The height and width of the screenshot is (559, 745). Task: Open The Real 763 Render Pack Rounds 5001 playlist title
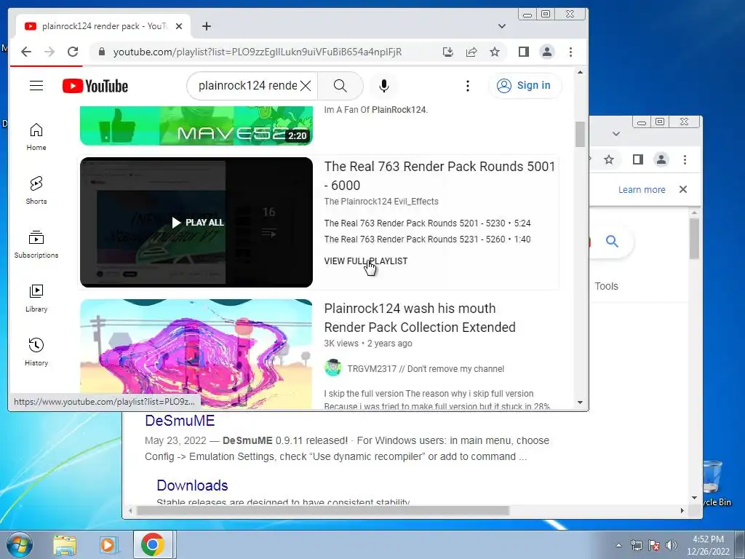coord(439,175)
